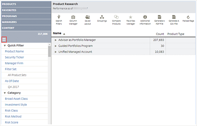The image size is (197, 126).
Task: Filter by Product Name
Action: click(x=14, y=51)
